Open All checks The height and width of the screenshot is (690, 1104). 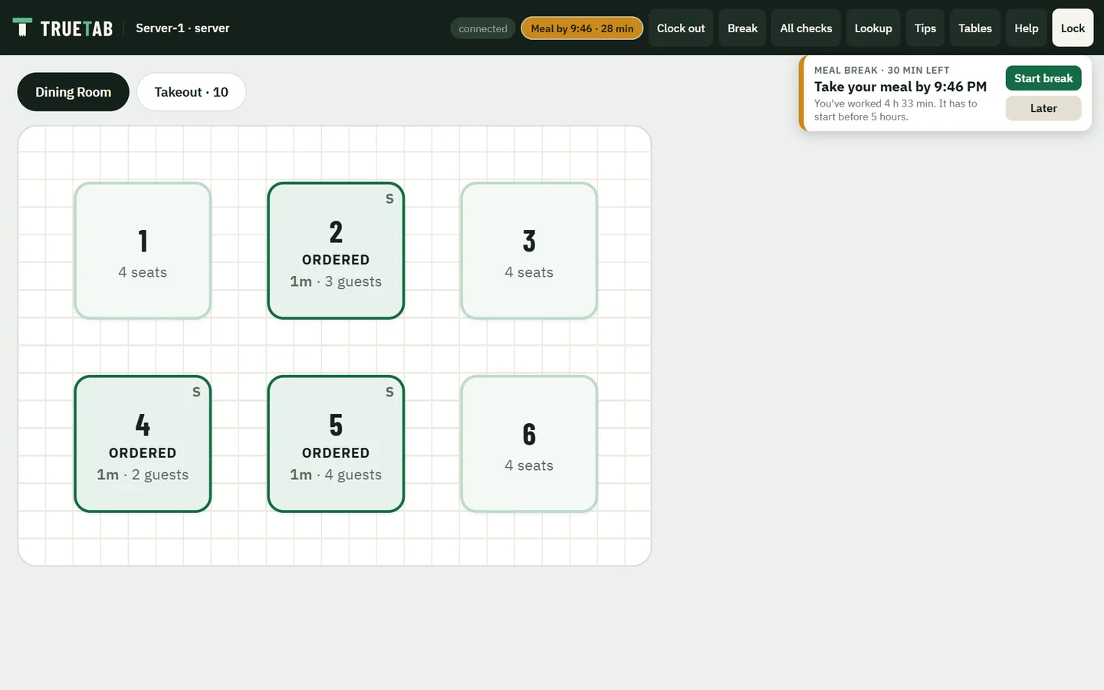click(806, 28)
